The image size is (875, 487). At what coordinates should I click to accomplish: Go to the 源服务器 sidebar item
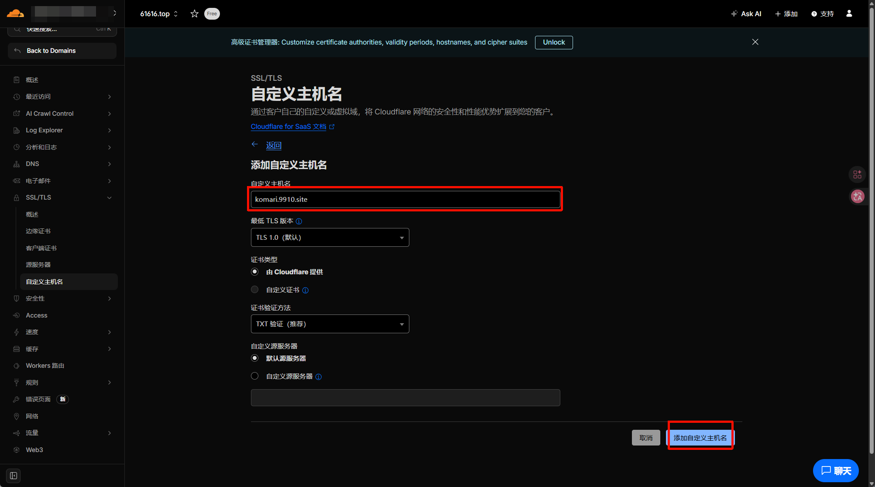pyautogui.click(x=38, y=265)
